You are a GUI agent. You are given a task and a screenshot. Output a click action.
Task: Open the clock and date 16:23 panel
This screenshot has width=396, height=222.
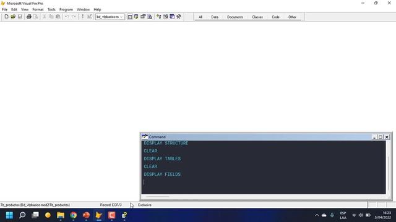coord(384,215)
